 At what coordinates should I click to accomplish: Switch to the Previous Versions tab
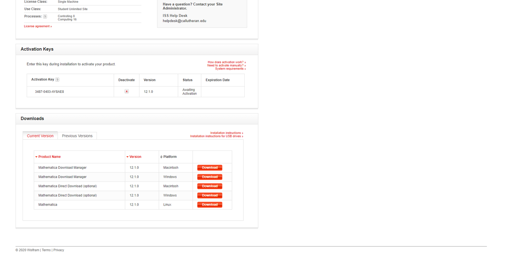coord(77,136)
